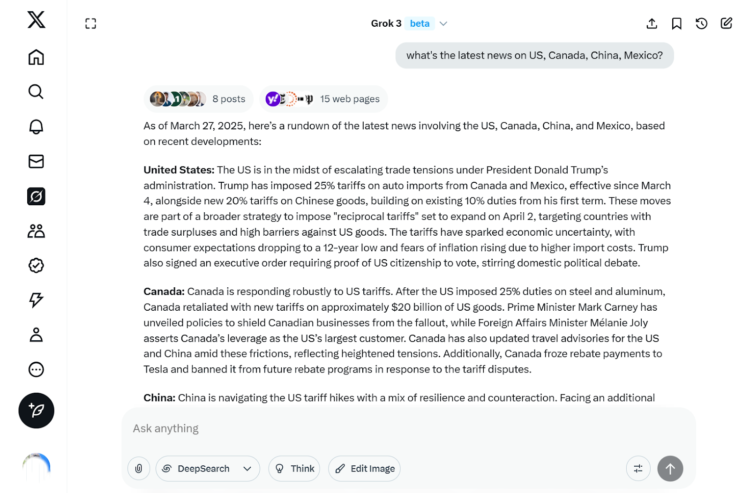Enable Think mode
750x493 pixels.
tap(294, 468)
